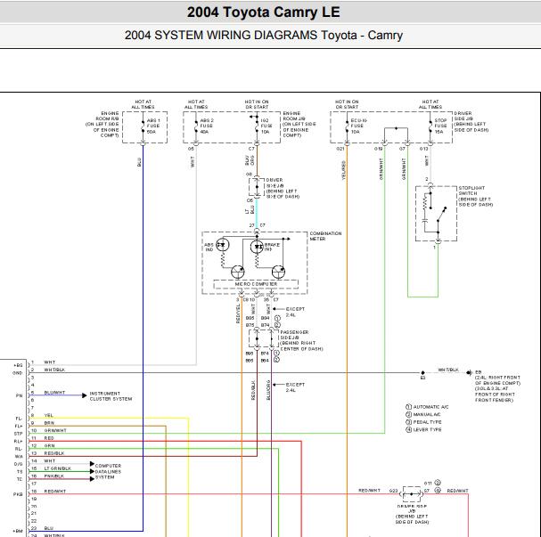This screenshot has width=541, height=537.
Task: Click the PASSENGER SIDE J/B label
Action: click(x=301, y=340)
